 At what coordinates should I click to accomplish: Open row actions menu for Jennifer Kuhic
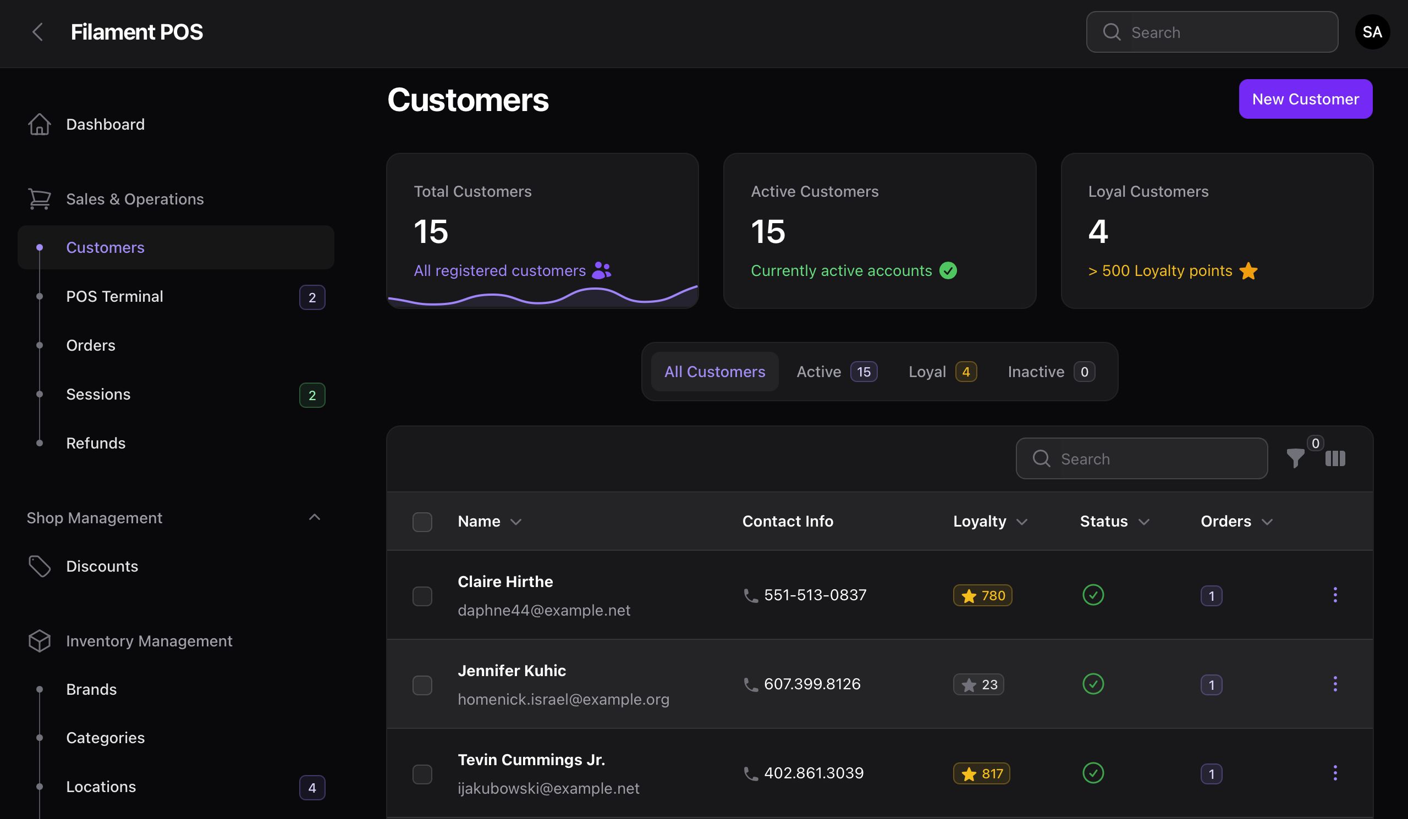click(1335, 684)
